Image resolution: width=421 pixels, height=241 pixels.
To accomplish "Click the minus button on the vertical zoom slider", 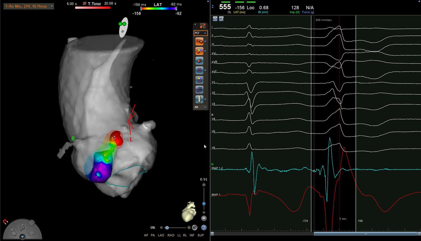I will (x=204, y=212).
